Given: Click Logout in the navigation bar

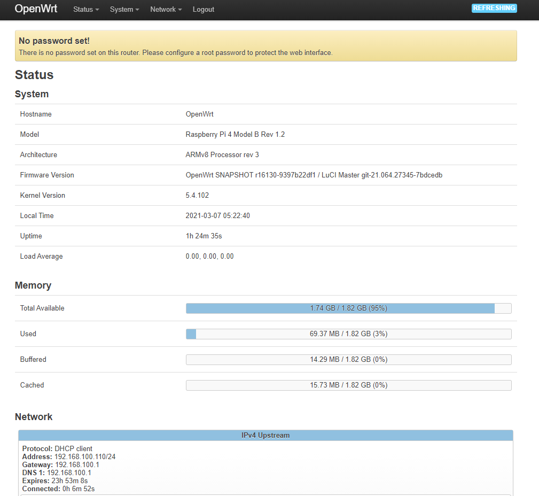Looking at the screenshot, I should point(204,10).
